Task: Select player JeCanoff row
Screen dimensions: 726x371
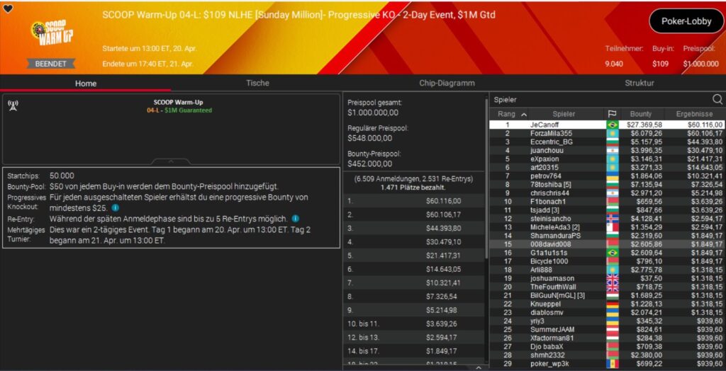Action: click(607, 125)
